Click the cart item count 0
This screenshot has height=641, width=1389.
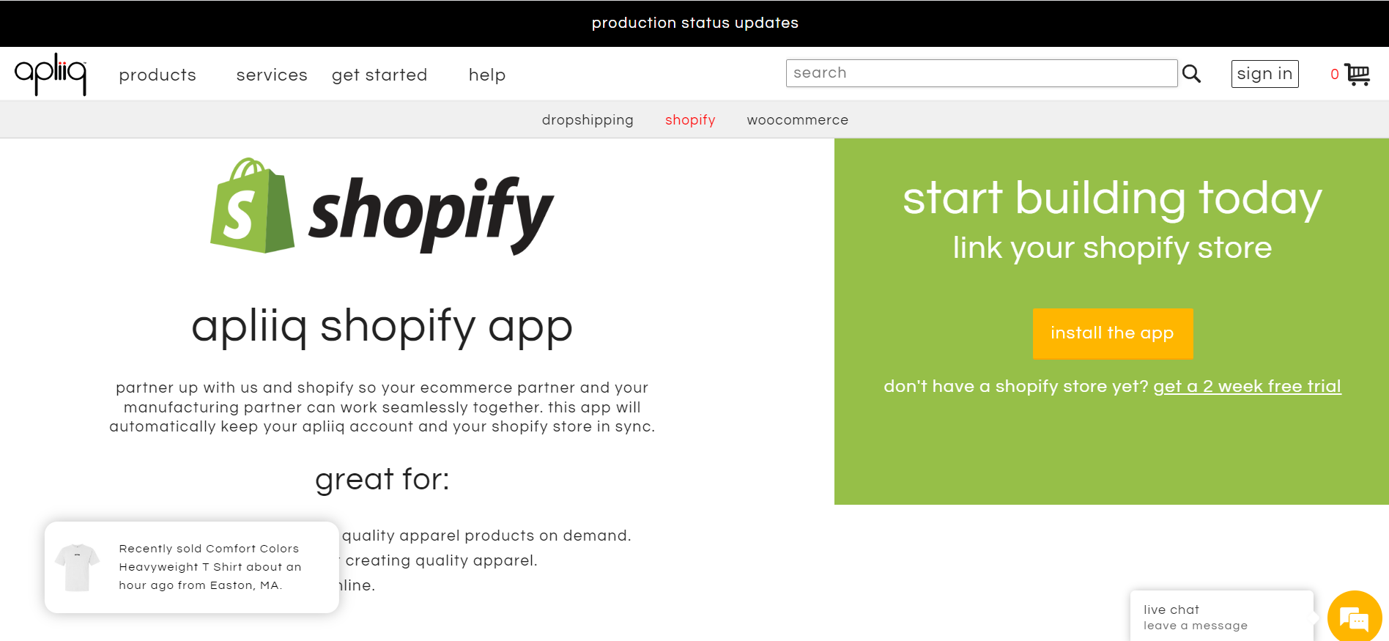pyautogui.click(x=1335, y=74)
